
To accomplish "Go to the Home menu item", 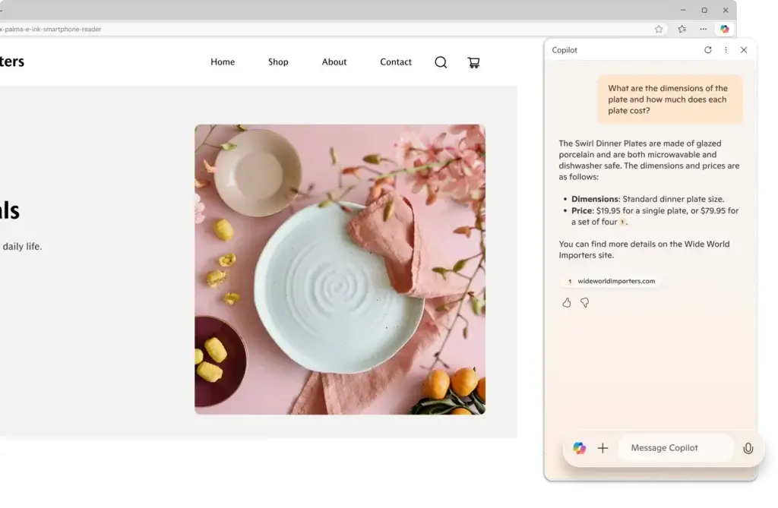I will [x=223, y=62].
